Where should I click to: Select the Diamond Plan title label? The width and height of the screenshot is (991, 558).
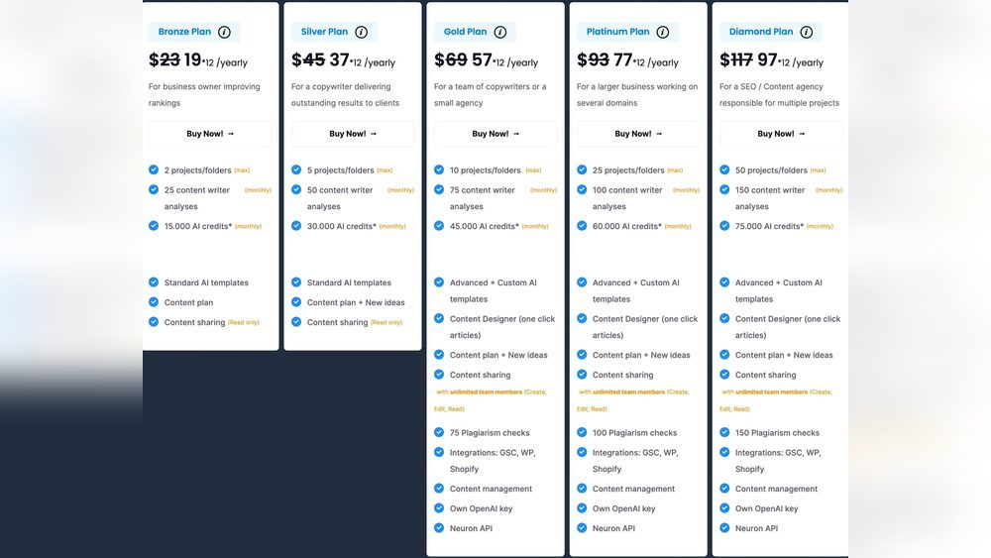click(761, 32)
